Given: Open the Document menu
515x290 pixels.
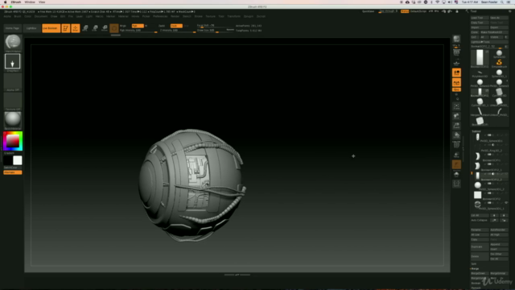Looking at the screenshot, I should [x=41, y=16].
